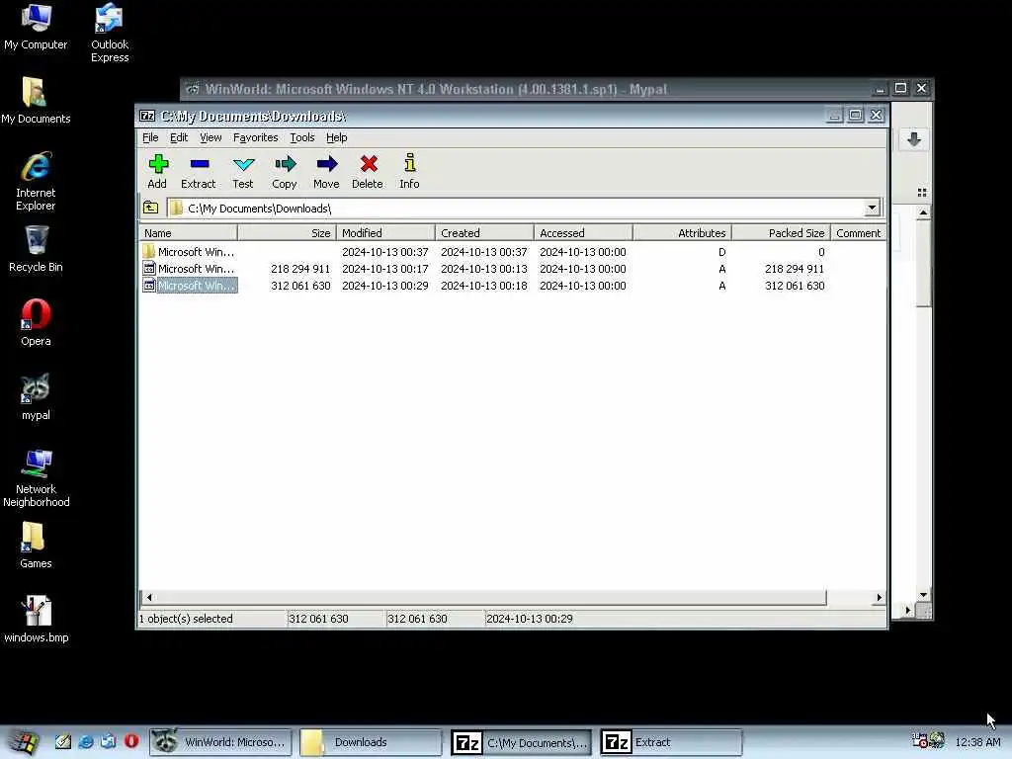Sort by Created column header
The width and height of the screenshot is (1012, 759).
pos(484,233)
